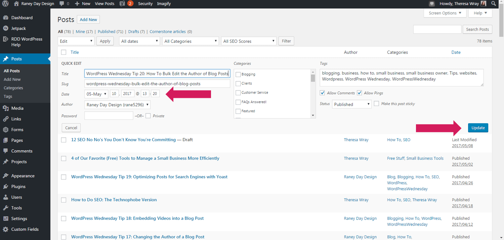Click the RDD WordPress Help sidebar icon

[x=6, y=39]
